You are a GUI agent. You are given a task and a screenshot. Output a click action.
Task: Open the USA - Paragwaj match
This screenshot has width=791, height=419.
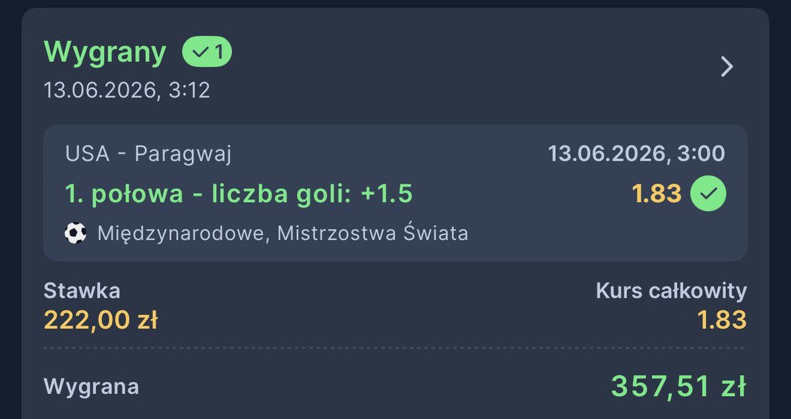(x=148, y=154)
